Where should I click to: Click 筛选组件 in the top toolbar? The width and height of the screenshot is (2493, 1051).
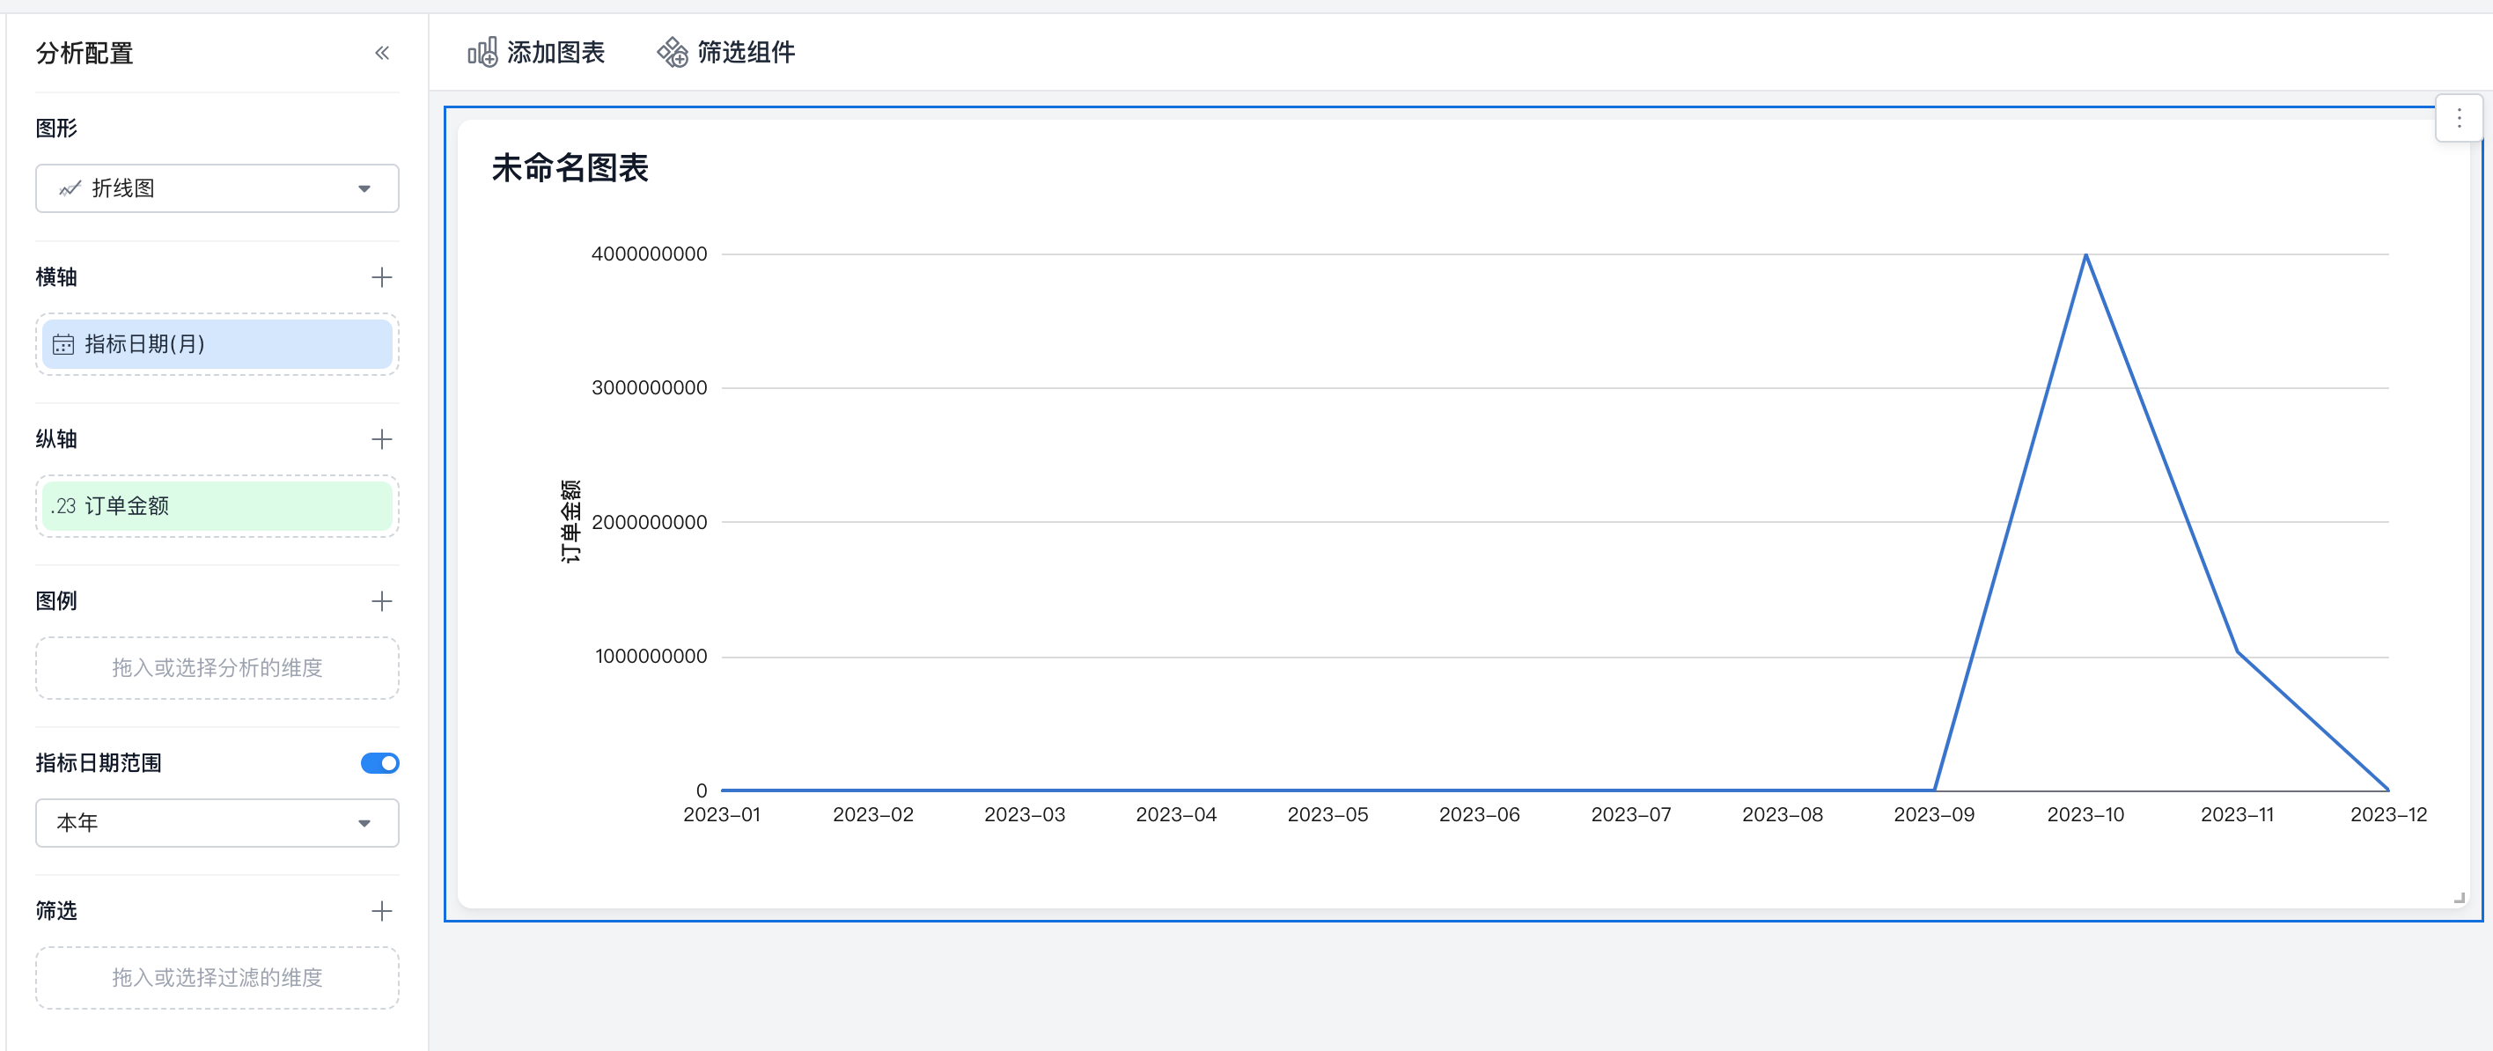[746, 52]
